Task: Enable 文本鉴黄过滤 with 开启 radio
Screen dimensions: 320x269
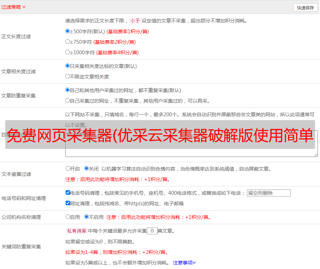Action: [x=68, y=168]
